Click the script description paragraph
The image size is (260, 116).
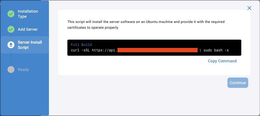pos(146,25)
